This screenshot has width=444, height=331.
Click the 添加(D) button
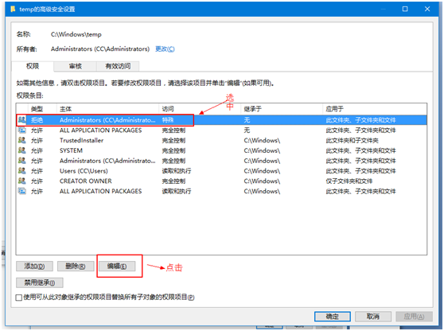[34, 267]
